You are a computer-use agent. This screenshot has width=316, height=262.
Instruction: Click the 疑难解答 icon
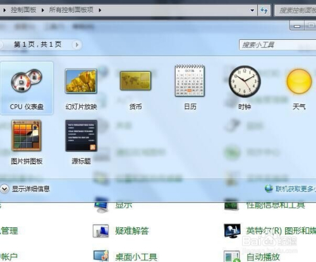tap(101, 231)
